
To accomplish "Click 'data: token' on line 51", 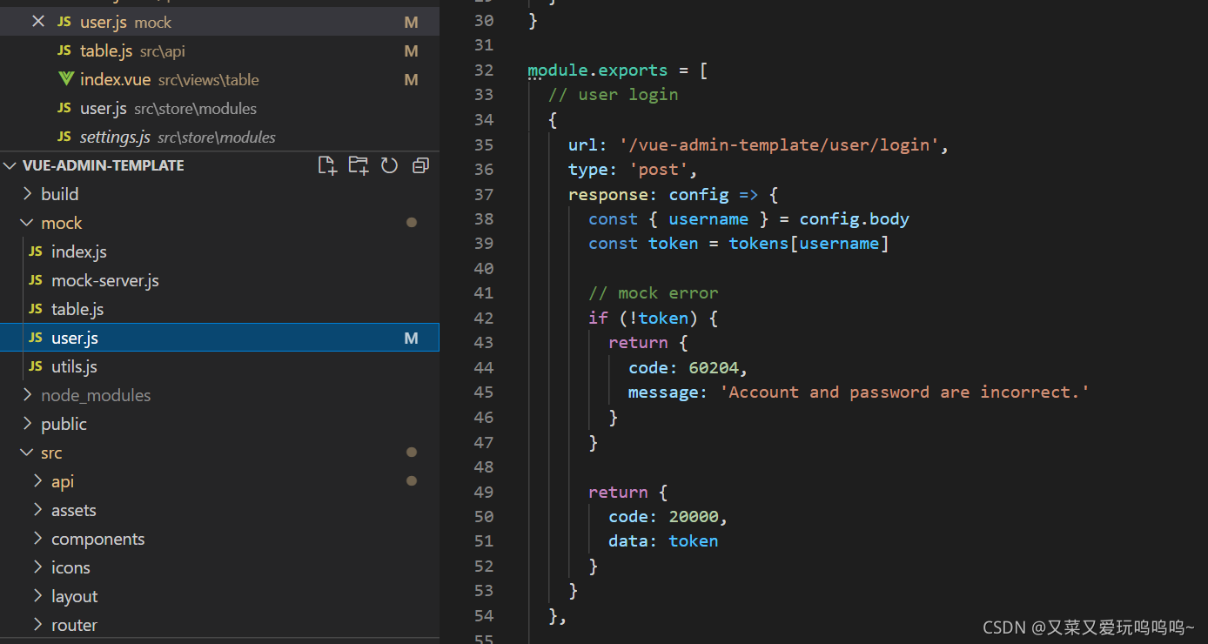I will point(663,541).
